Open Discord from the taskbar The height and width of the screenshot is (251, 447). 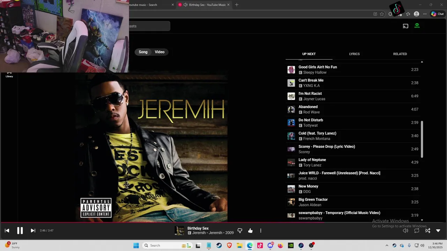pyautogui.click(x=270, y=245)
